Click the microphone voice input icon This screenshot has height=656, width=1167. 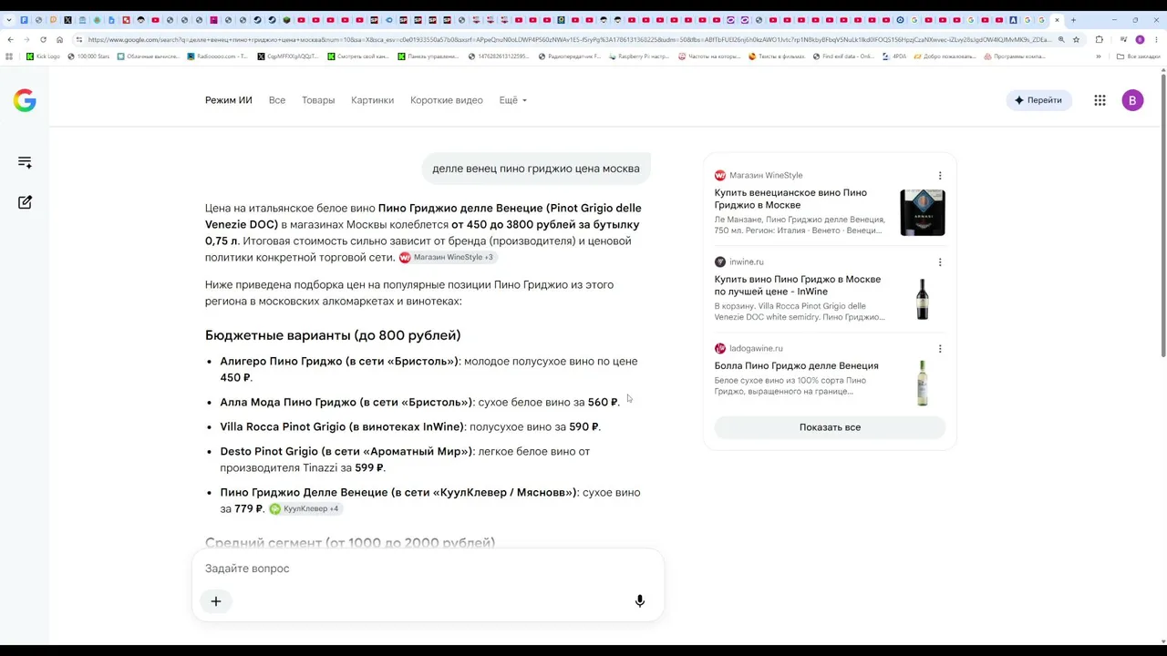(640, 601)
